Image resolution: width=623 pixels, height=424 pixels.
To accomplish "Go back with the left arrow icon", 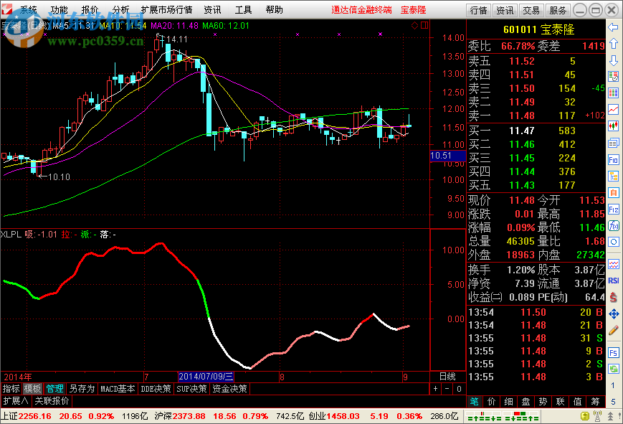I will 613,28.
